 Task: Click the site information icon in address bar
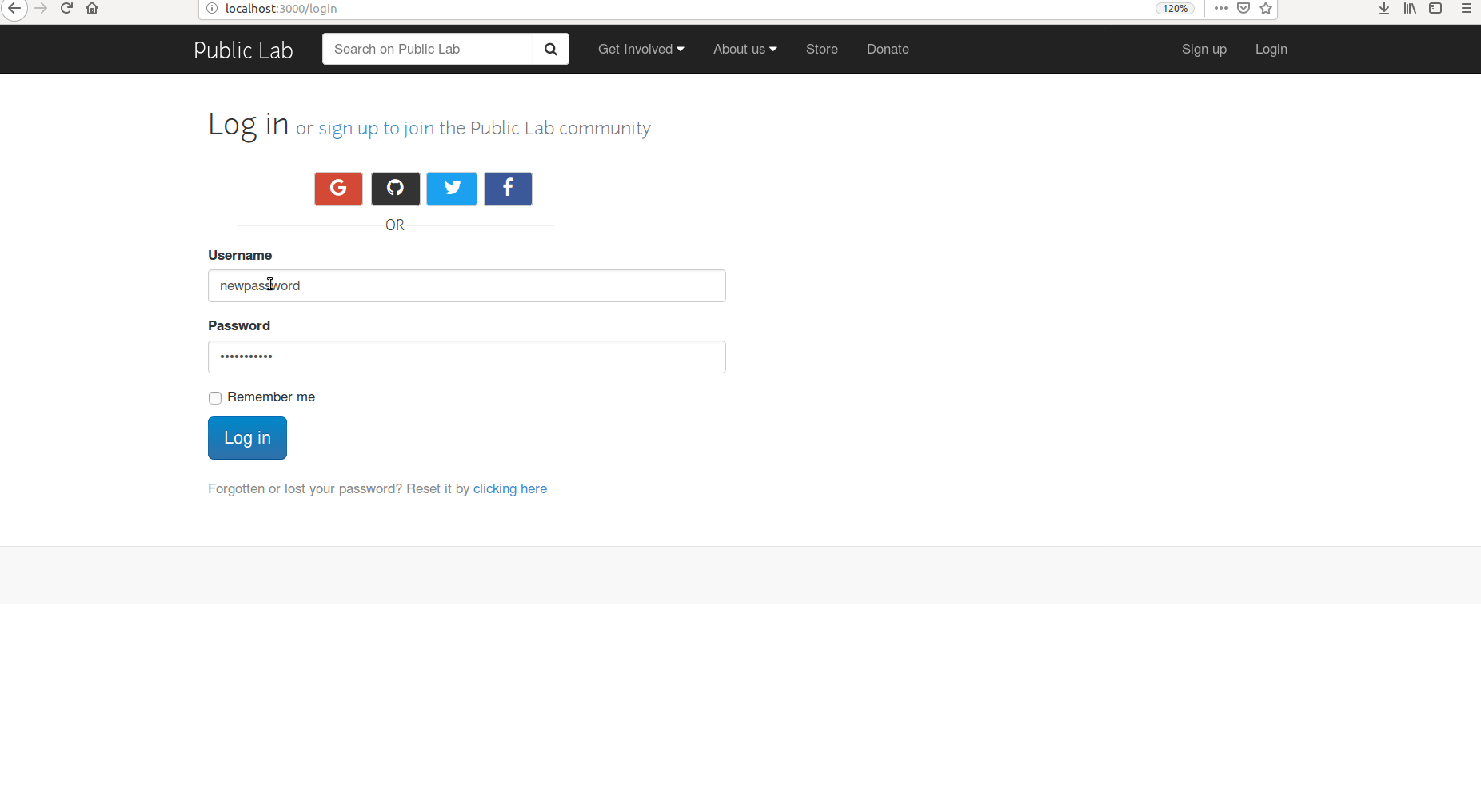pyautogui.click(x=212, y=8)
